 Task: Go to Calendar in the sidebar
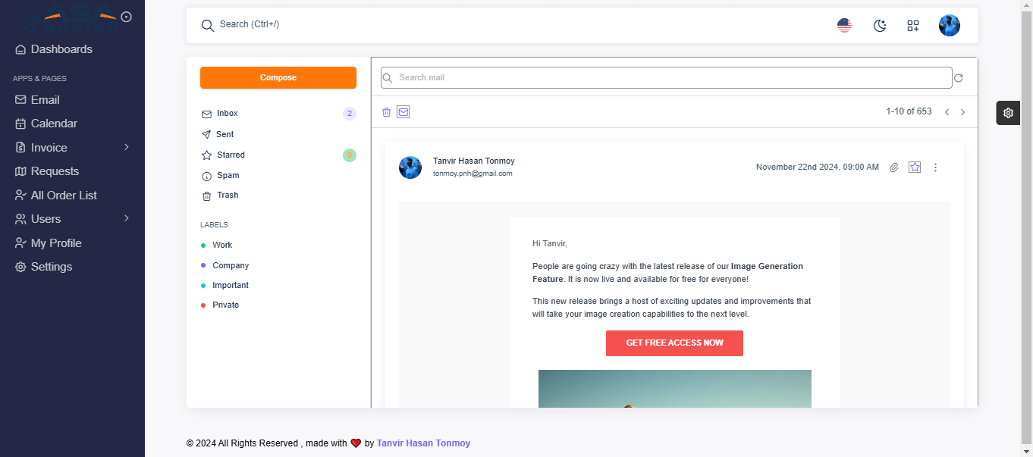point(54,124)
